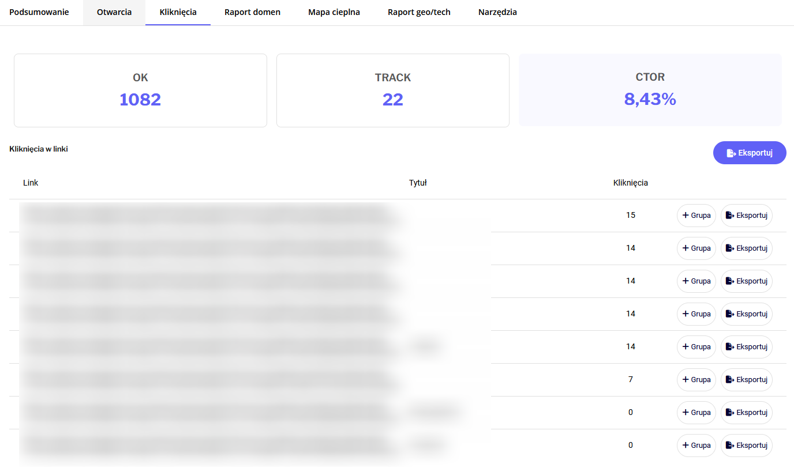
Task: Switch to the Narzędzia tab
Action: pyautogui.click(x=497, y=12)
